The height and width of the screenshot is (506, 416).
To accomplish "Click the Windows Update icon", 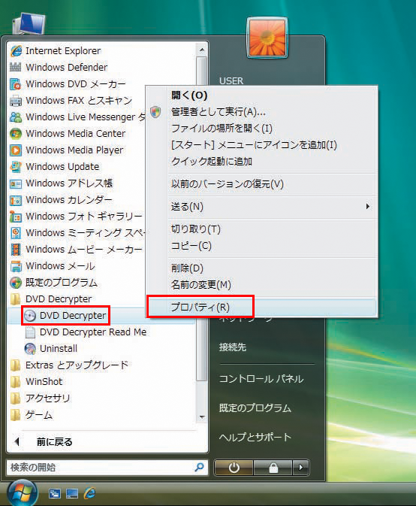I will click(16, 167).
